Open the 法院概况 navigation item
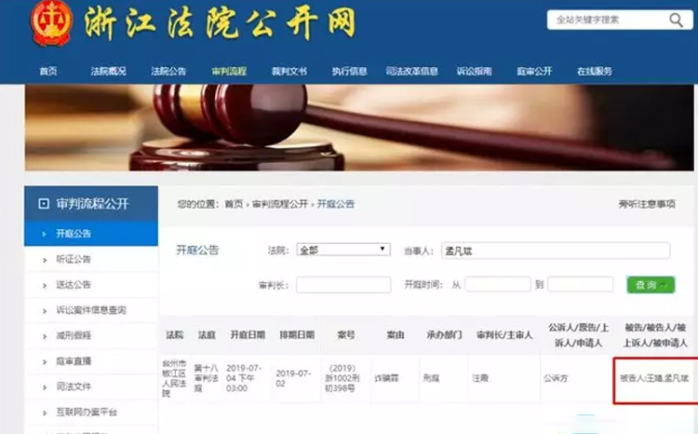 click(108, 71)
